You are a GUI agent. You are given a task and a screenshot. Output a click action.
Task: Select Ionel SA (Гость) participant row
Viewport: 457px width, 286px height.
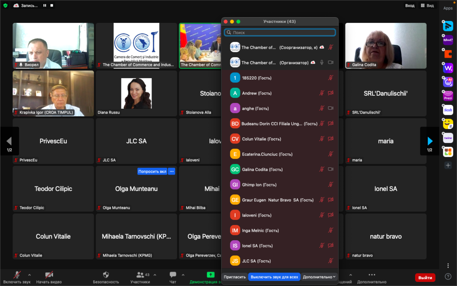pos(280,246)
